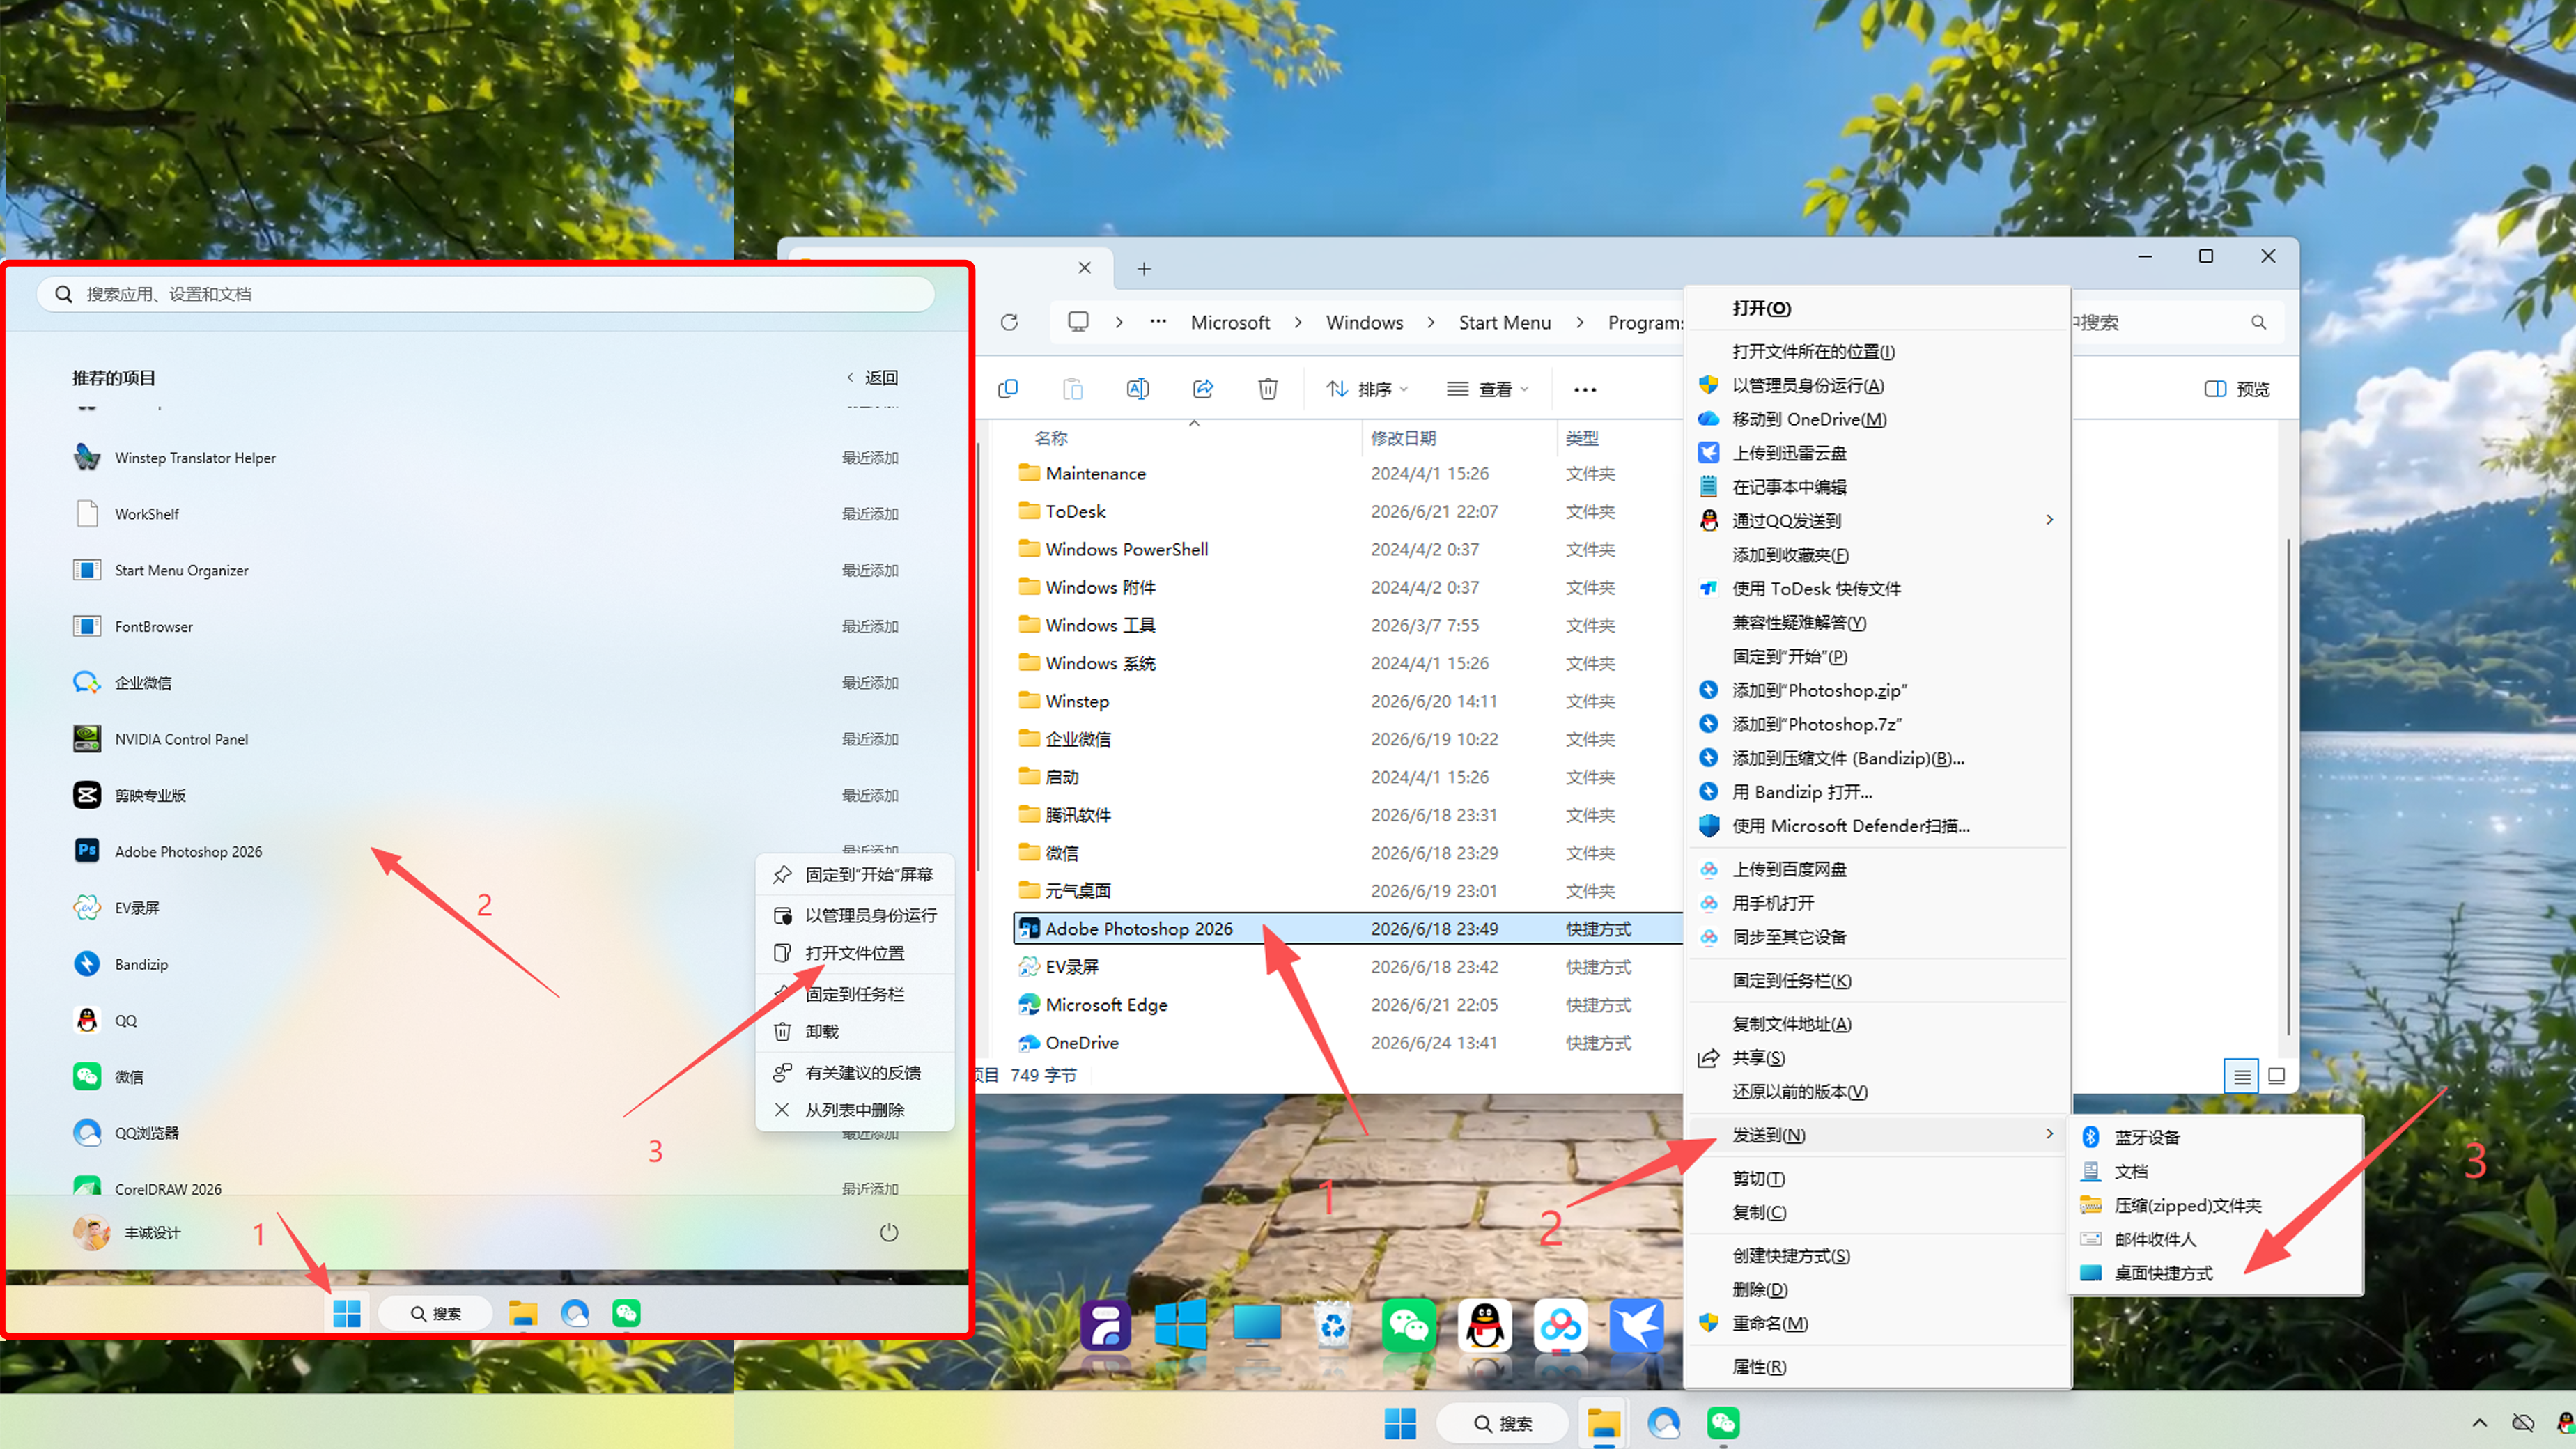Click the Windows segment in the breadcrumb
Viewport: 2576px width, 1449px height.
(x=1364, y=322)
